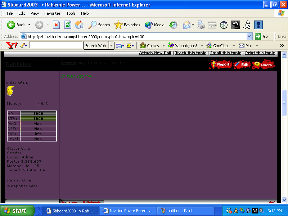Expand the Yahooligans! dropdown arrow
The image size is (288, 216).
click(x=202, y=46)
